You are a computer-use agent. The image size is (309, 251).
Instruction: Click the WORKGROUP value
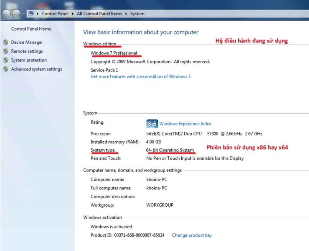click(x=160, y=205)
